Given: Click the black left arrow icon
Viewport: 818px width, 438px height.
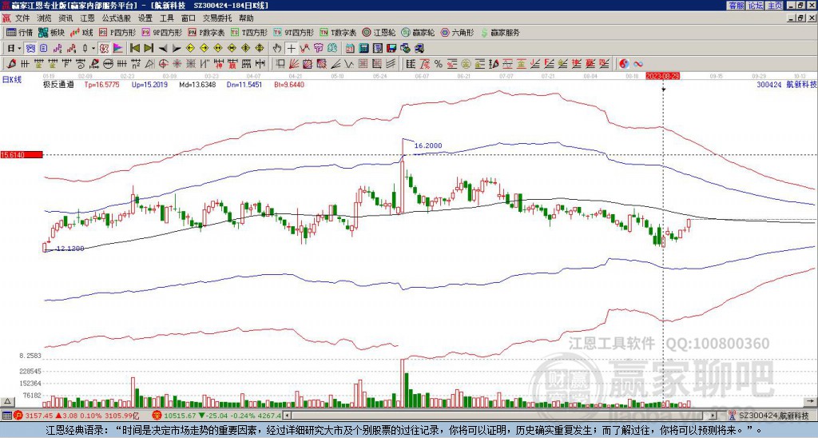Looking at the screenshot, I should (x=163, y=49).
